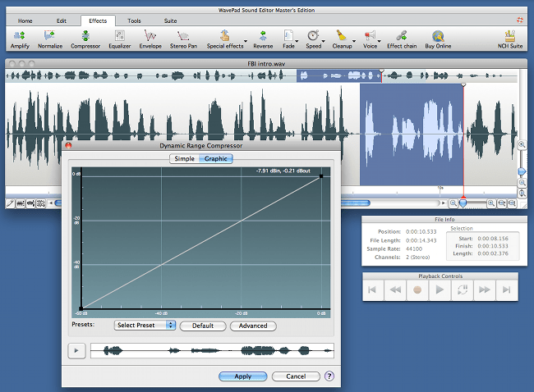The height and width of the screenshot is (392, 534).
Task: Click the horizontal zoom out magnifier left of slider
Action: point(453,203)
